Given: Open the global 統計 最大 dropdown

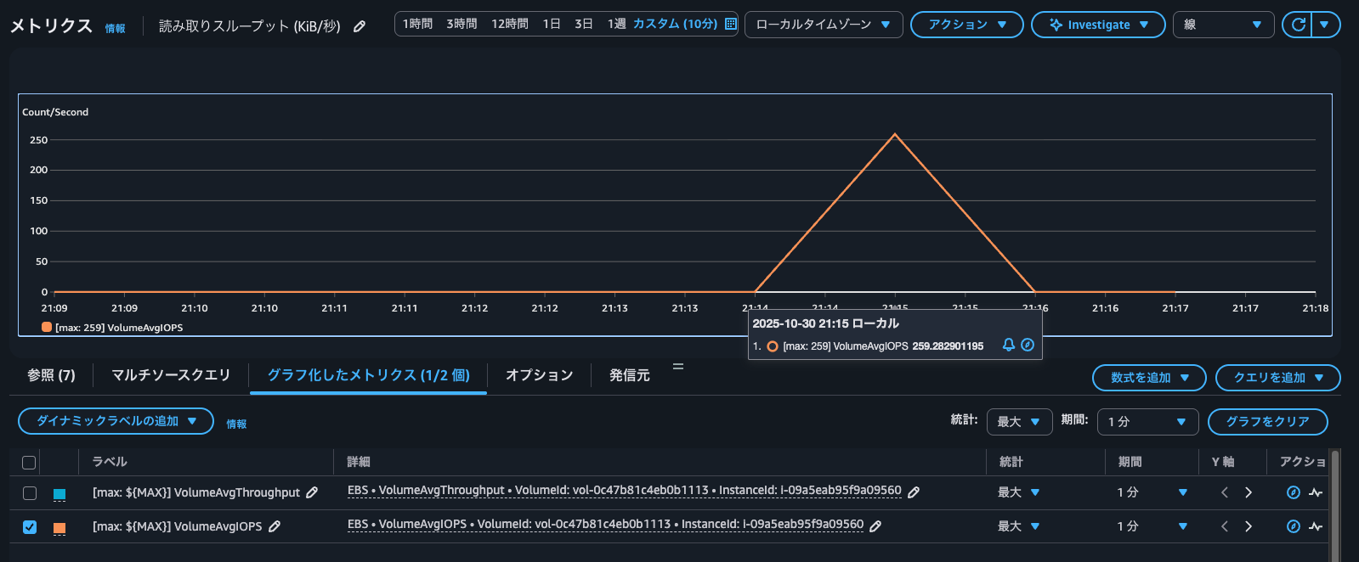Looking at the screenshot, I should [1019, 422].
